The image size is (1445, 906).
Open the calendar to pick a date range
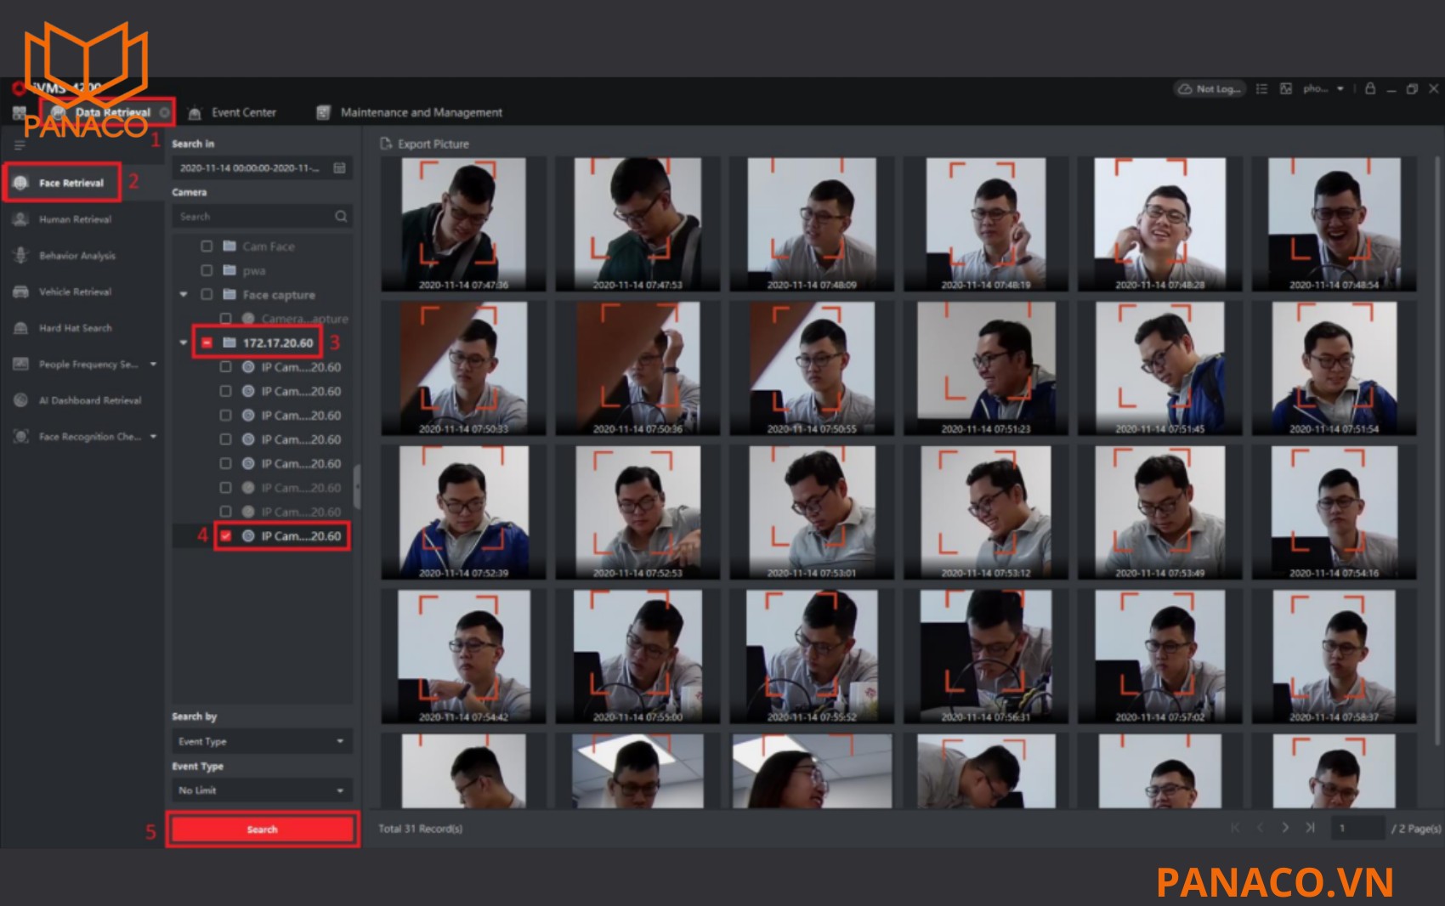(x=339, y=167)
